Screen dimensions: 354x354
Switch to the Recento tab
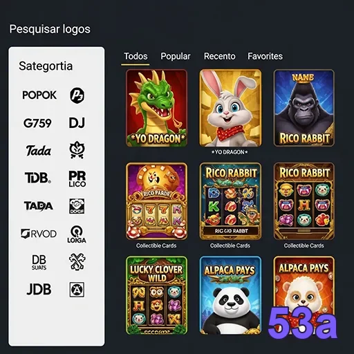(x=220, y=56)
